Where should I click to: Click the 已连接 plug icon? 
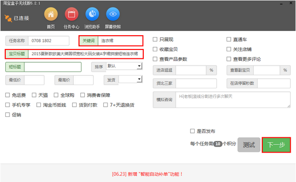coord(8,18)
